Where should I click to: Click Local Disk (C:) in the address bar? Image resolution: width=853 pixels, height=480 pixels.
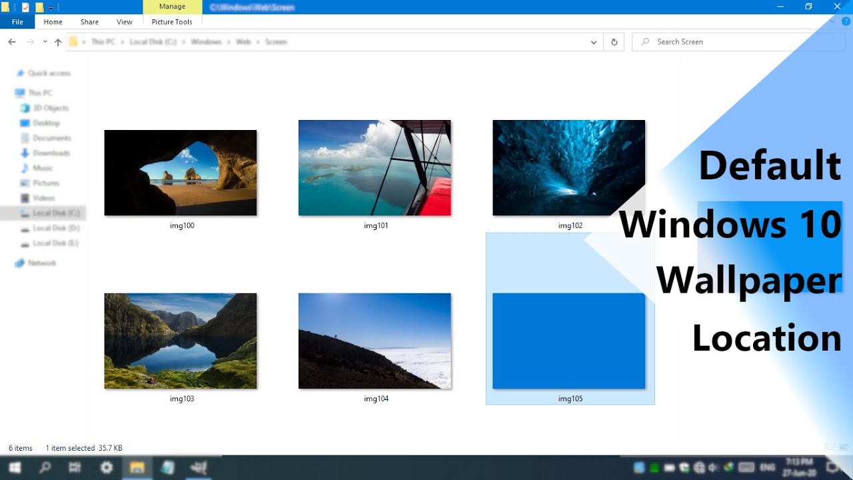click(x=153, y=42)
